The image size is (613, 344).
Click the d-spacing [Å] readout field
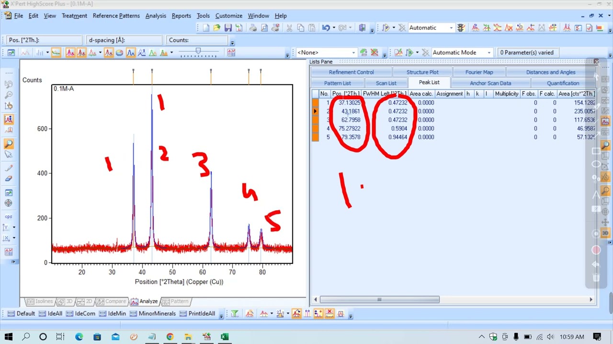tap(124, 40)
